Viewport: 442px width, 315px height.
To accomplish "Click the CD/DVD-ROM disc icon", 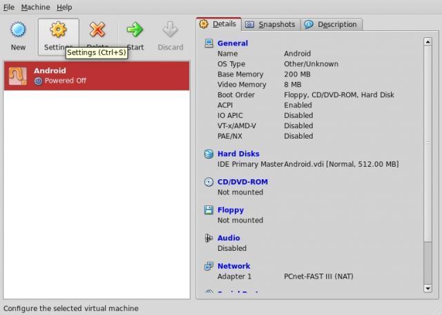I will pos(209,182).
